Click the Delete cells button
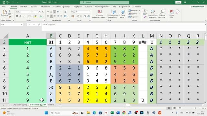 point(134,14)
